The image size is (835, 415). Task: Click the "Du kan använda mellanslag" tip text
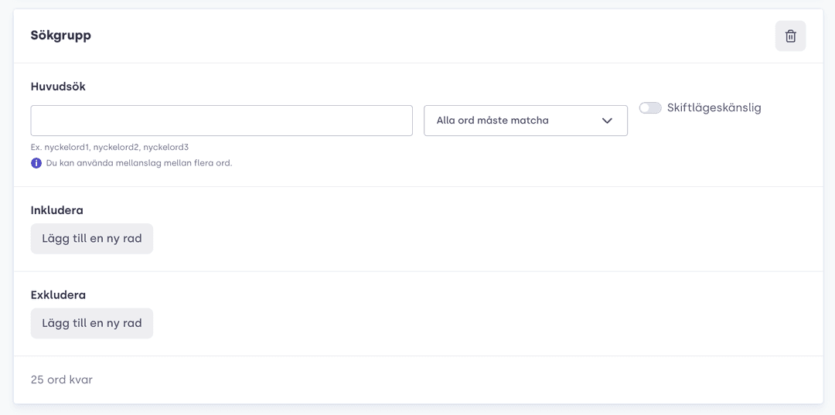coord(139,163)
